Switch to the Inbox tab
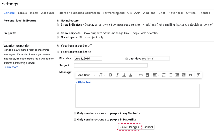 [34, 13]
